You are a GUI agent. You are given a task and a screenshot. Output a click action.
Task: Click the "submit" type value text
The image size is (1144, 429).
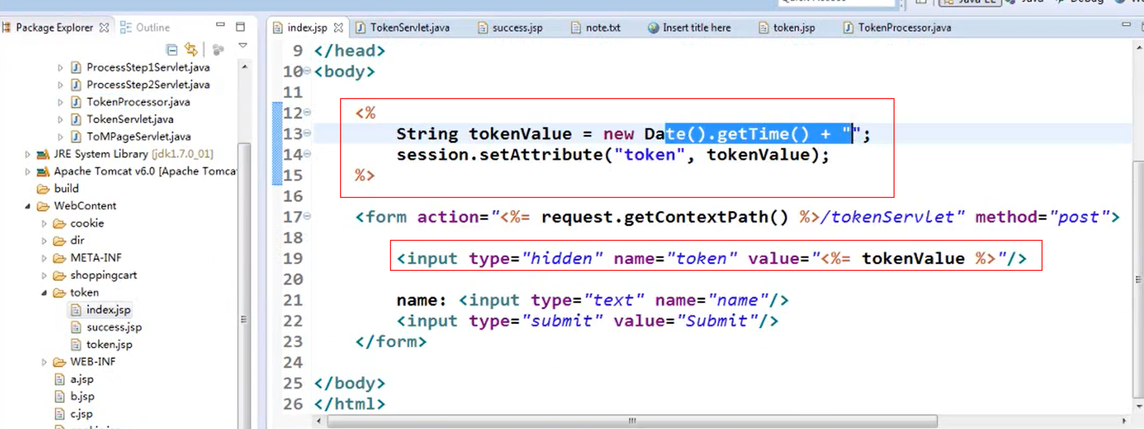coord(562,321)
